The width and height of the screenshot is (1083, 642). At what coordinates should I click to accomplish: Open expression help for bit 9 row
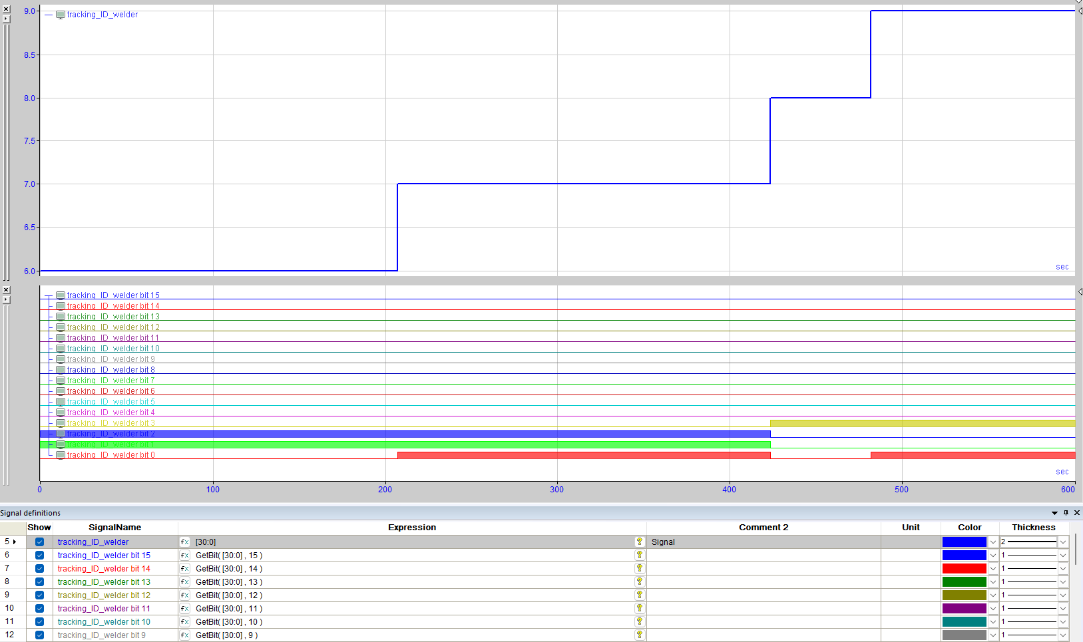click(x=640, y=635)
